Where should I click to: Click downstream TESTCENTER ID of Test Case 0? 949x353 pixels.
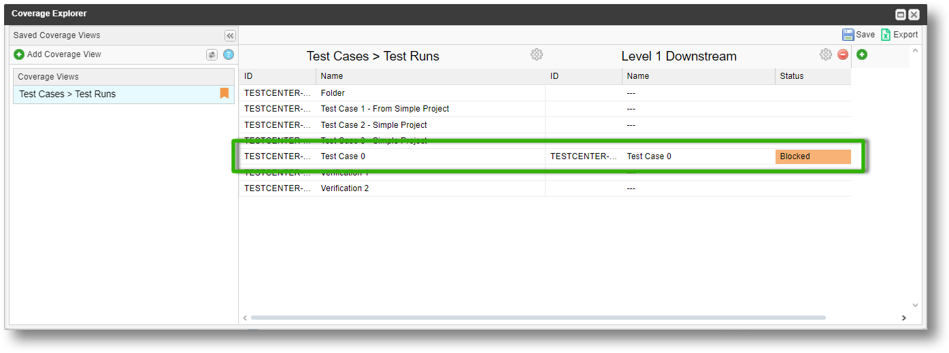point(584,156)
